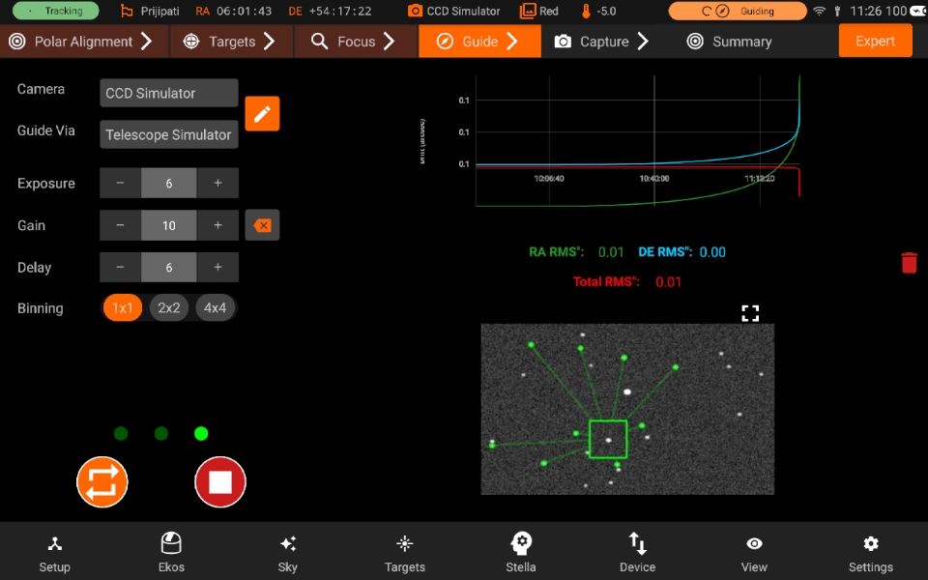Open the Camera CCD Simulator dropdown

tap(168, 93)
